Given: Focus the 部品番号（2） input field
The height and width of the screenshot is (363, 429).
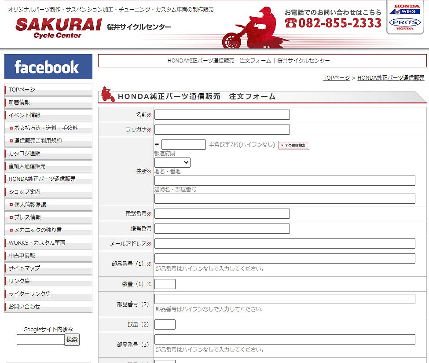Looking at the screenshot, I should click(x=285, y=299).
